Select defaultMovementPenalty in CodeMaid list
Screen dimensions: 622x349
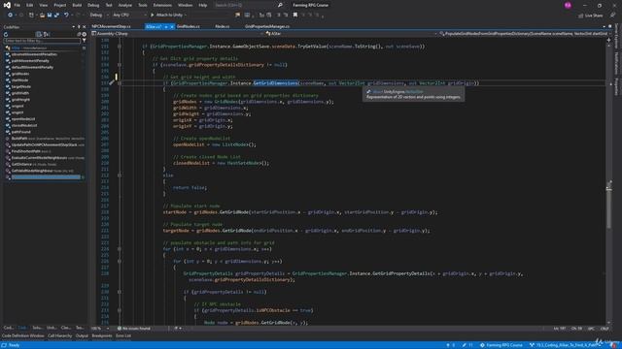pos(32,67)
